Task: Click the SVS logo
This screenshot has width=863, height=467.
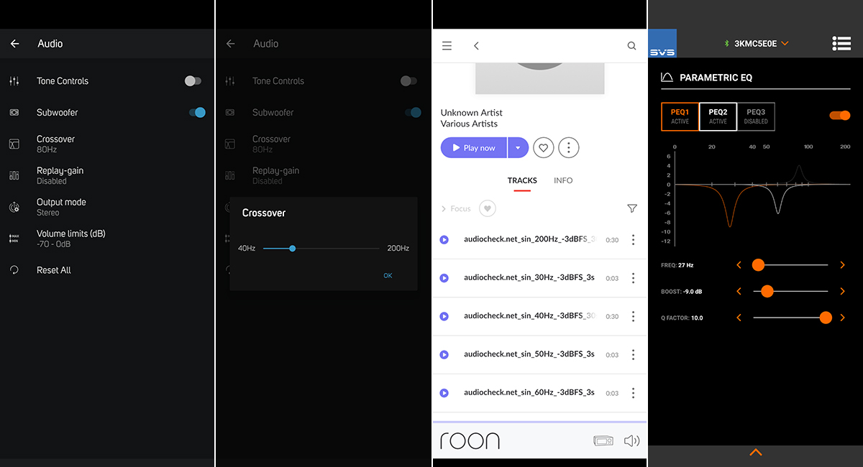Action: pyautogui.click(x=662, y=44)
